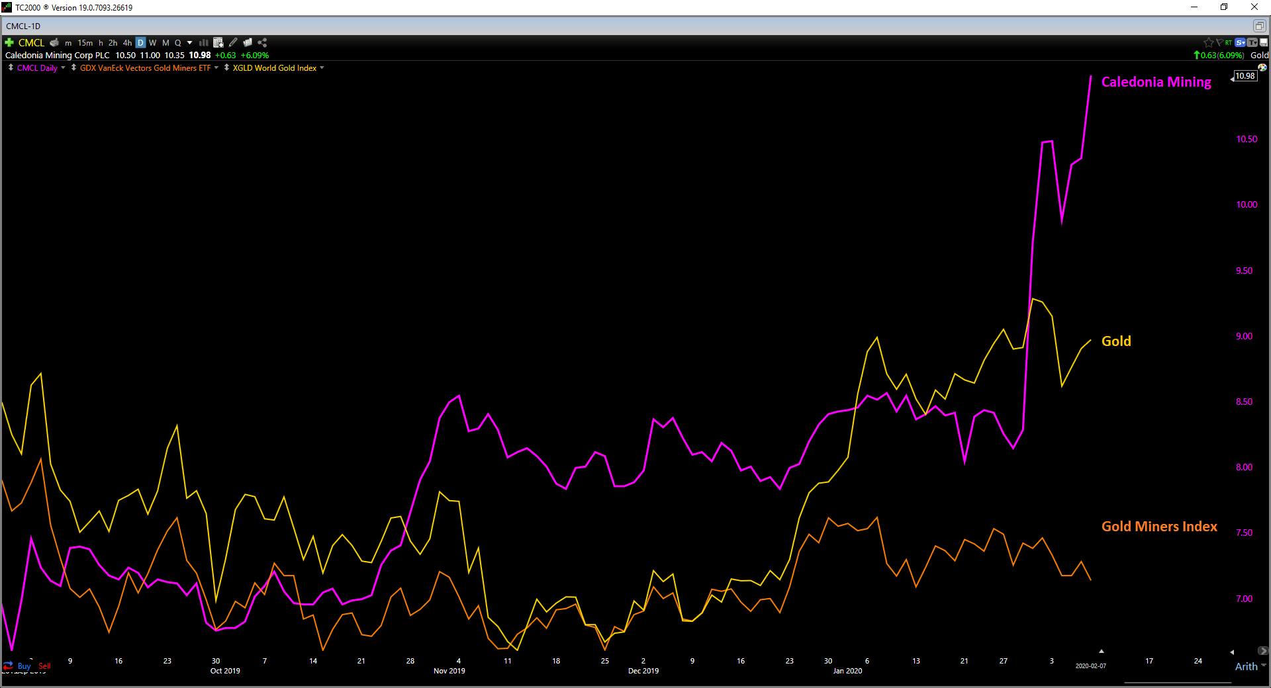Screen dimensions: 1271x688
Task: Click the 10.98 current price tag
Action: (1245, 76)
